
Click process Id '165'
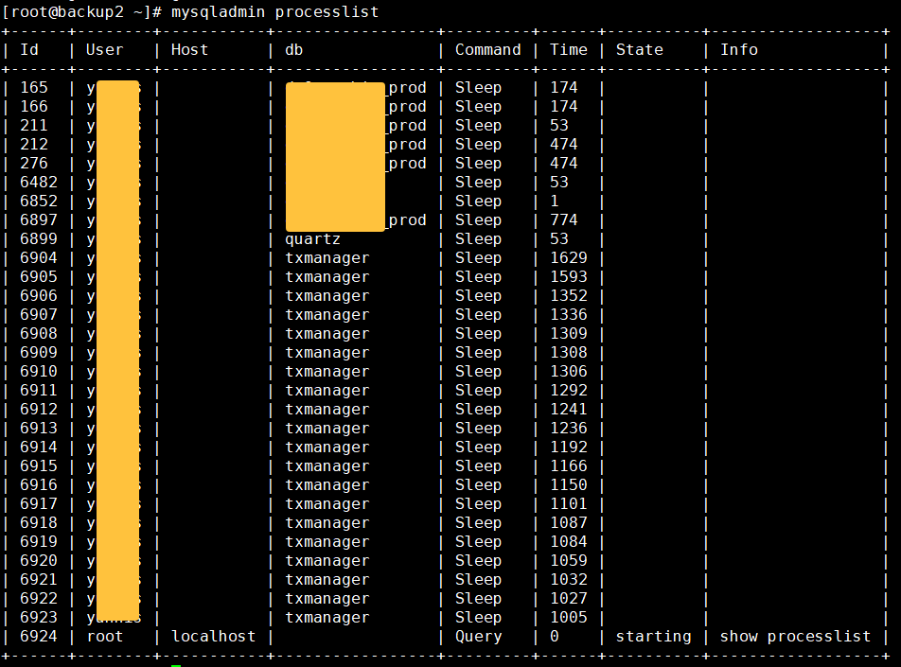[34, 87]
